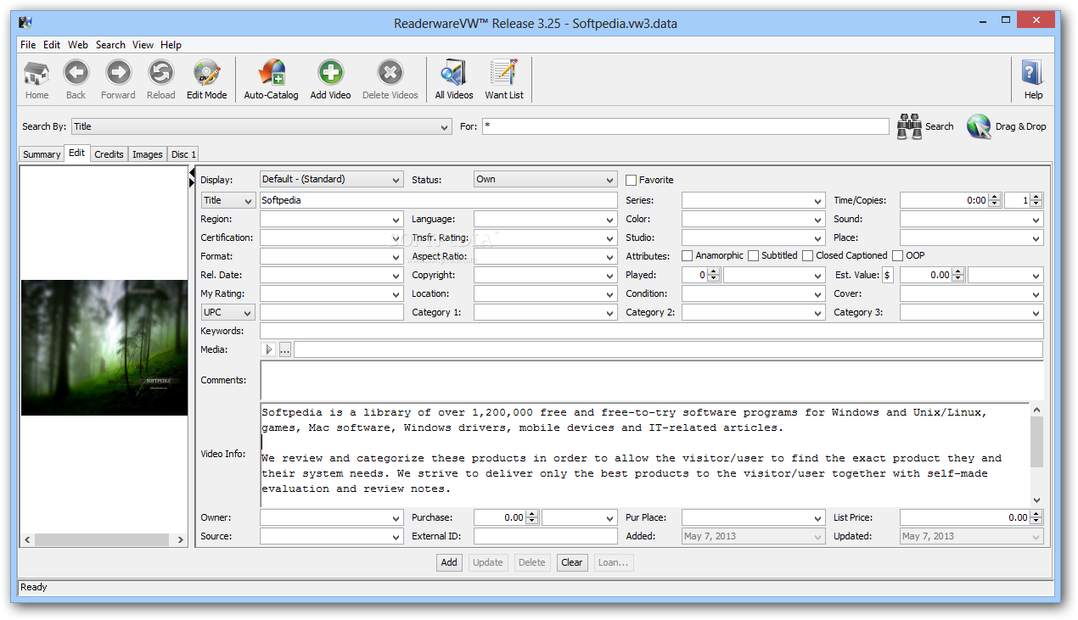Click the Video Info vertical scrollbar thumb
This screenshot has height=620, width=1078.
point(1036,442)
